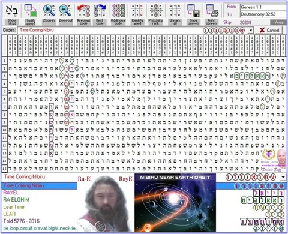Click the Codes field reading Time Coming Nibiru
The image size is (288, 234).
pos(133,30)
